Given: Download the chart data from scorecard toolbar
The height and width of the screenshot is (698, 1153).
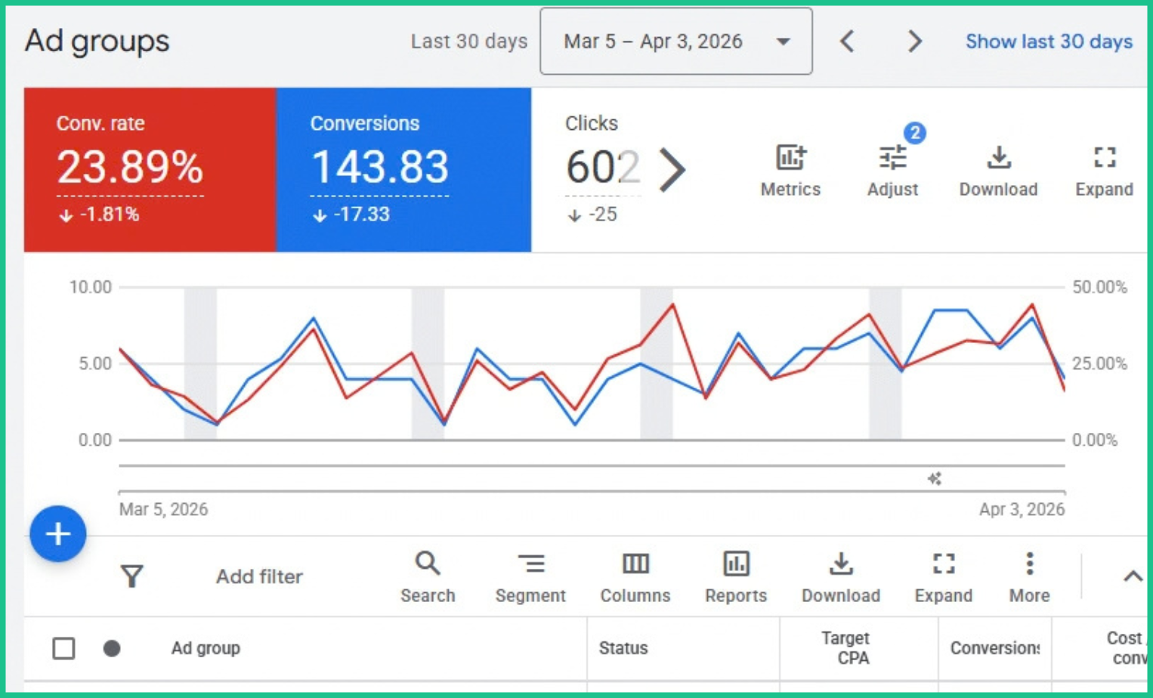Looking at the screenshot, I should (998, 171).
